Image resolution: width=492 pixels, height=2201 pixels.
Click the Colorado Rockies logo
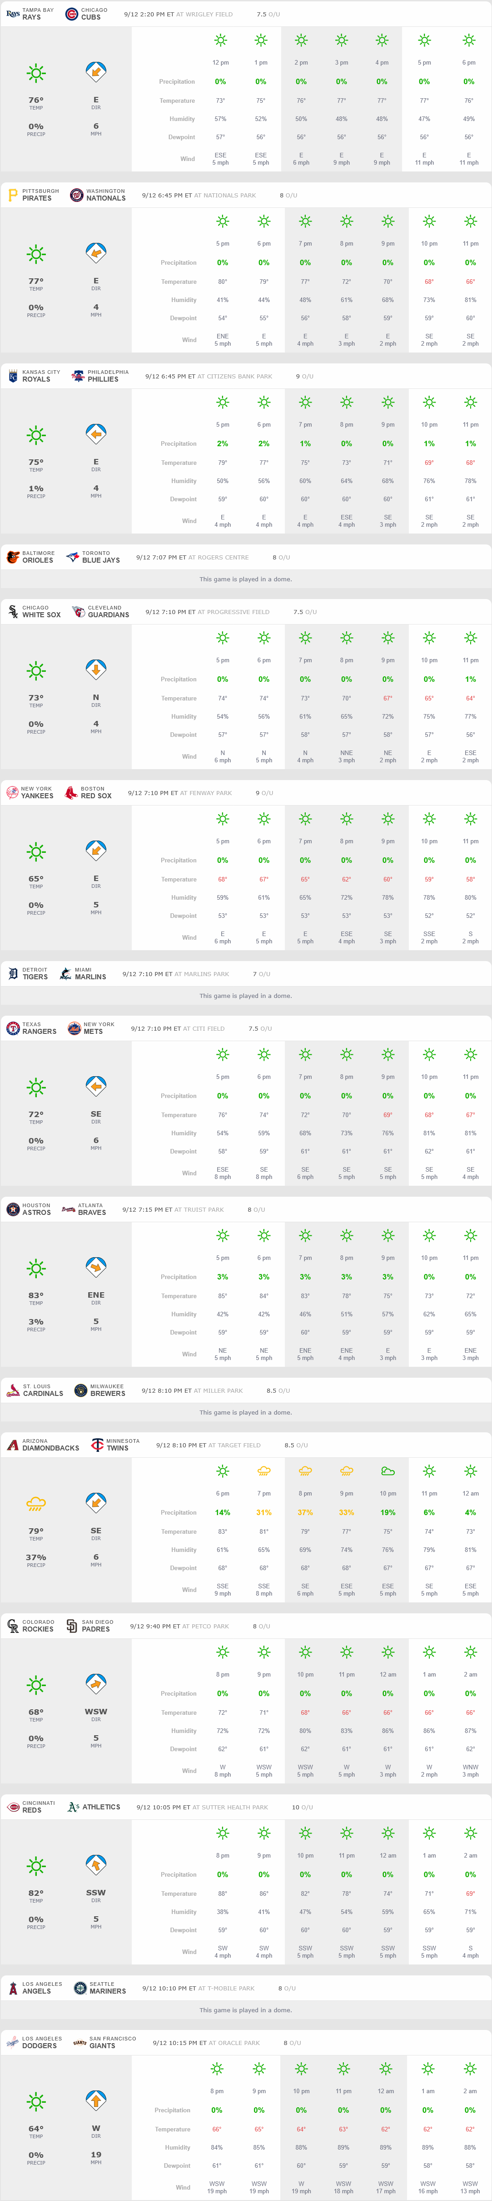pos(12,1627)
